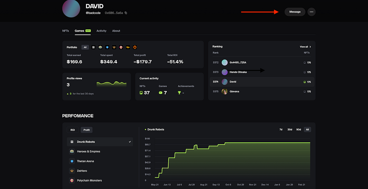Screen dimensions: 368x189
Task: Filter portfolio by the orange robot-face icon
Action: click(x=135, y=47)
